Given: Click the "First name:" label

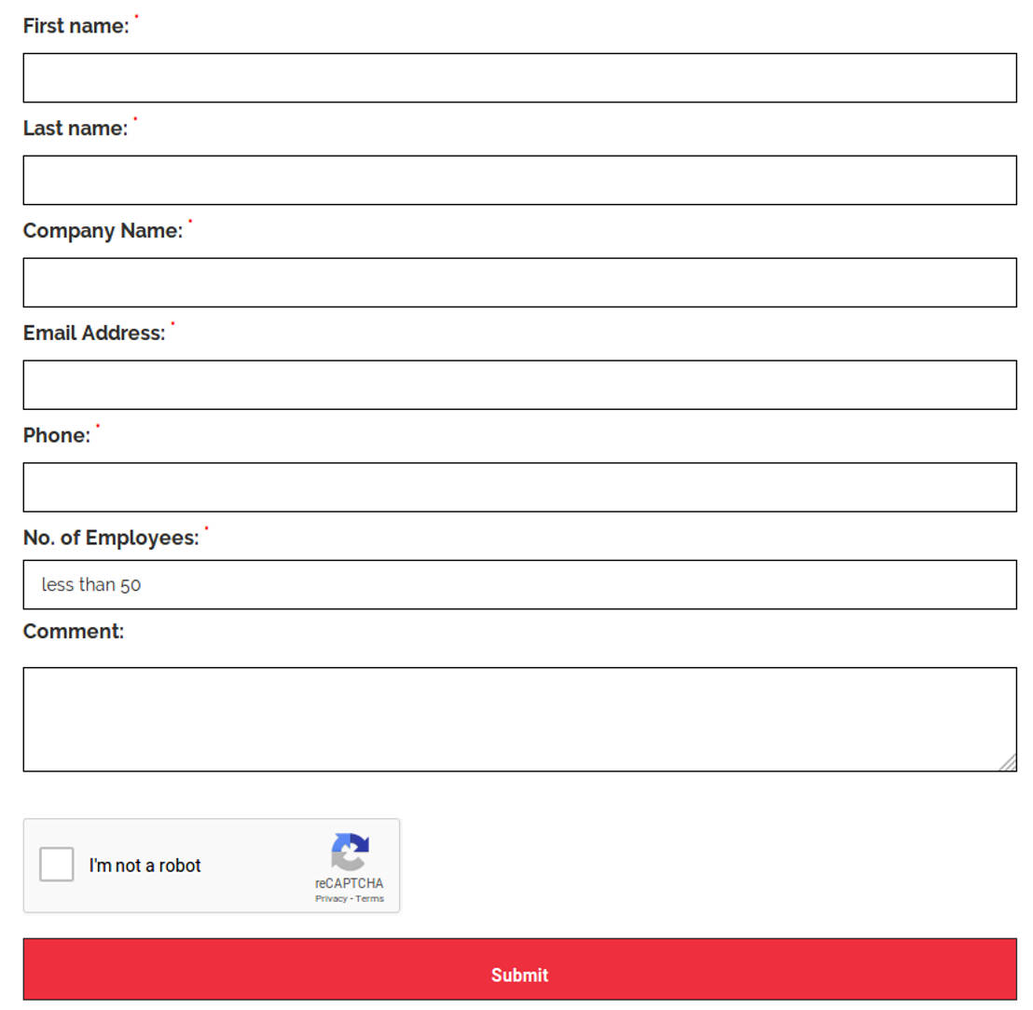Looking at the screenshot, I should tap(76, 26).
